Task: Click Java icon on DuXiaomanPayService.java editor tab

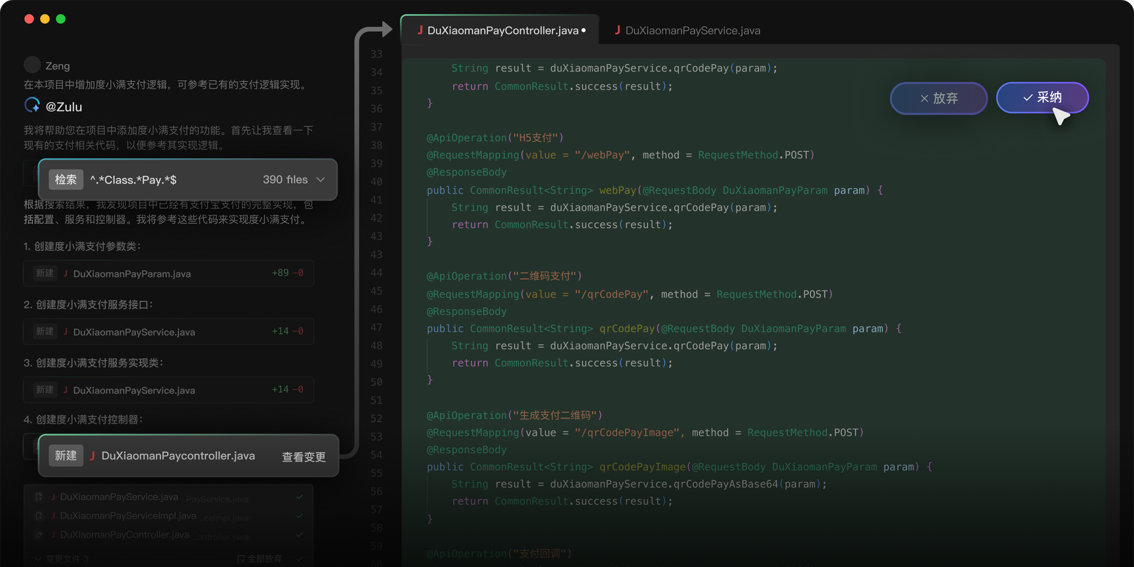Action: point(617,30)
